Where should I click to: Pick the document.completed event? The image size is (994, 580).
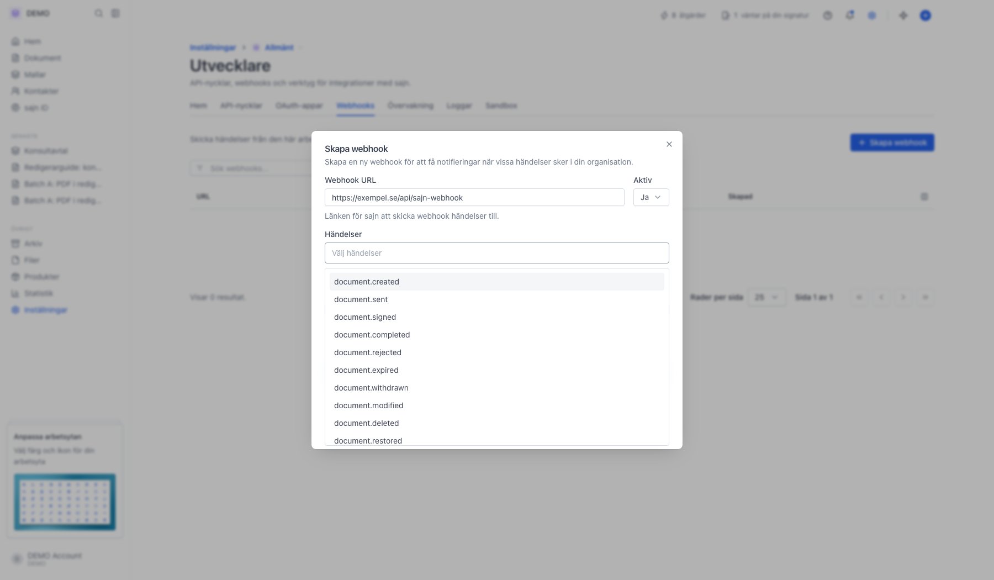click(x=497, y=335)
